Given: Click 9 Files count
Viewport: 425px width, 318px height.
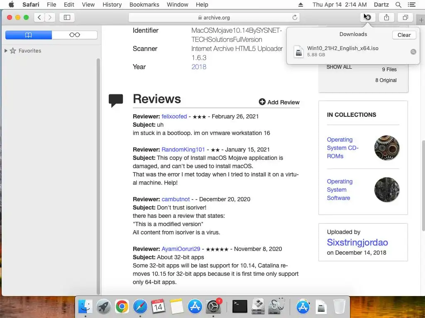Looking at the screenshot, I should 389,70.
